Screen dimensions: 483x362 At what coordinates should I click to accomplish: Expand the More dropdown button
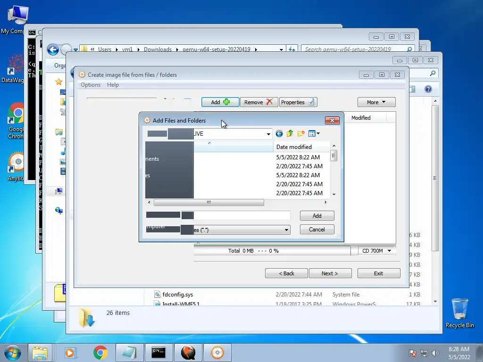[376, 102]
